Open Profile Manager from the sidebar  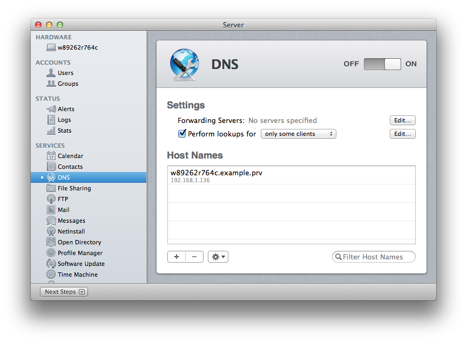coord(80,253)
